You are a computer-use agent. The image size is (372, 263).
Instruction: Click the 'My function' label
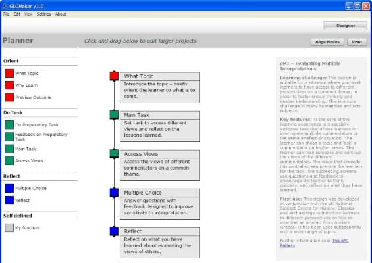27,228
